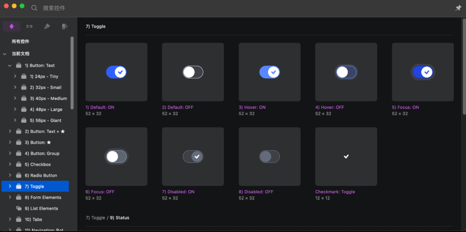Select the 5) Checkbox tree item
Image resolution: width=466 pixels, height=232 pixels.
[x=35, y=164]
